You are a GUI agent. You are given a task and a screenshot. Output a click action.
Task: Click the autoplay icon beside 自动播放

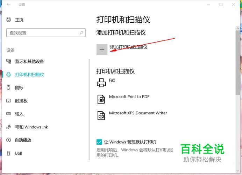tap(8, 140)
